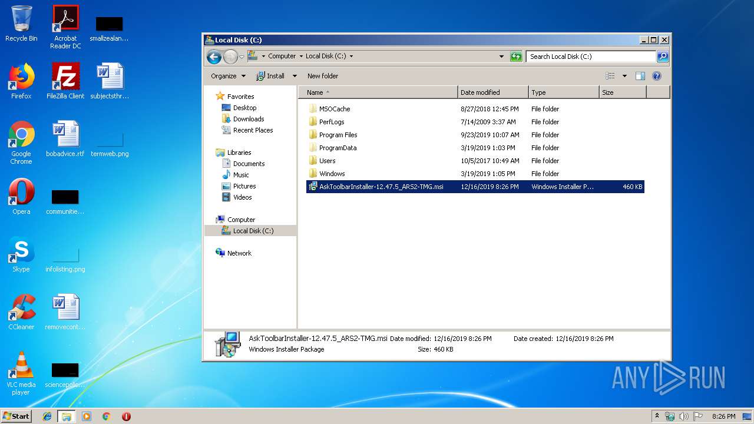This screenshot has width=754, height=424.
Task: Select the MSOCache folder
Action: point(335,109)
